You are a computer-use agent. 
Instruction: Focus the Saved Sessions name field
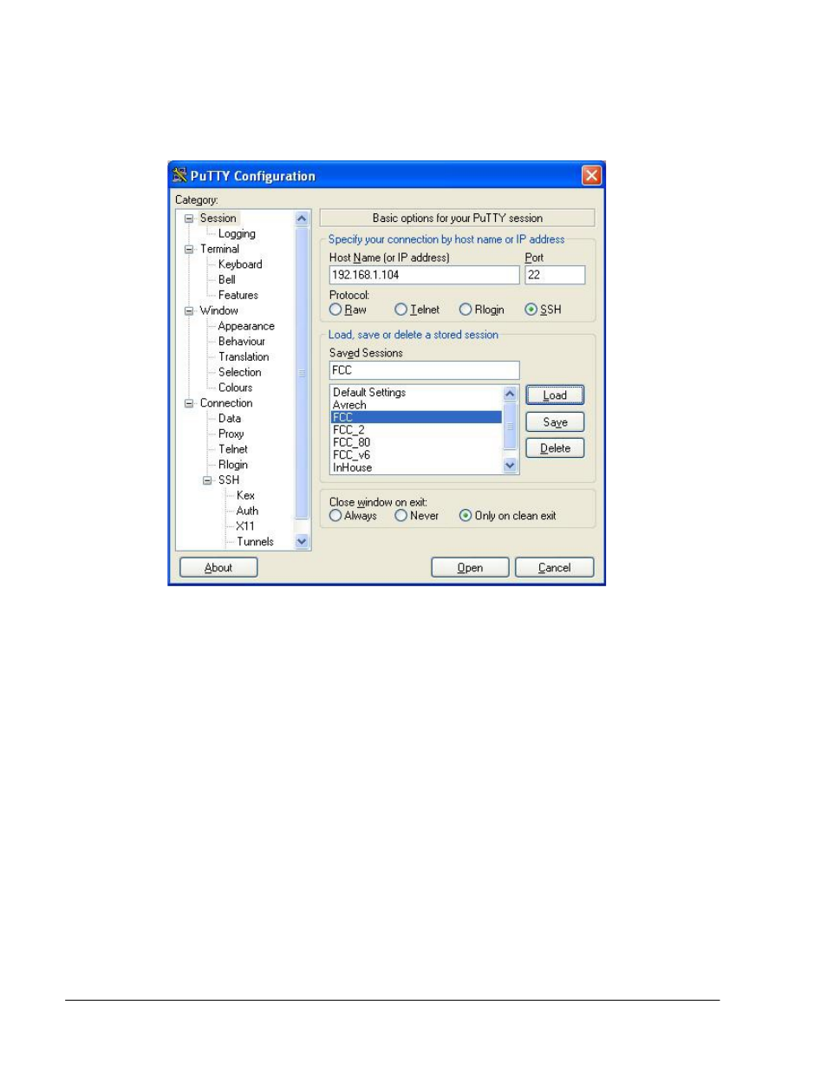click(424, 370)
